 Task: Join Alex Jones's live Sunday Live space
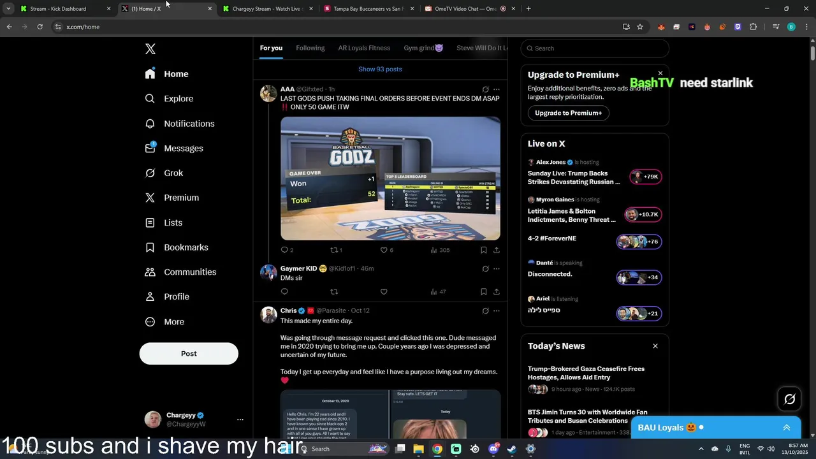(x=594, y=173)
